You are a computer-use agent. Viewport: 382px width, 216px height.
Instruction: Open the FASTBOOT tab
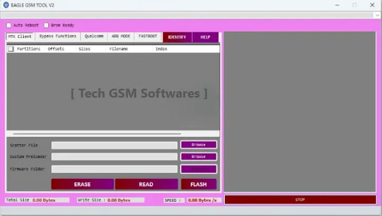[x=147, y=36]
